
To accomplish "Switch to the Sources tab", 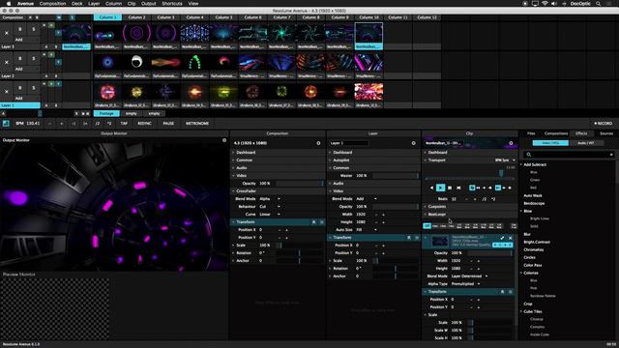I will [x=606, y=133].
